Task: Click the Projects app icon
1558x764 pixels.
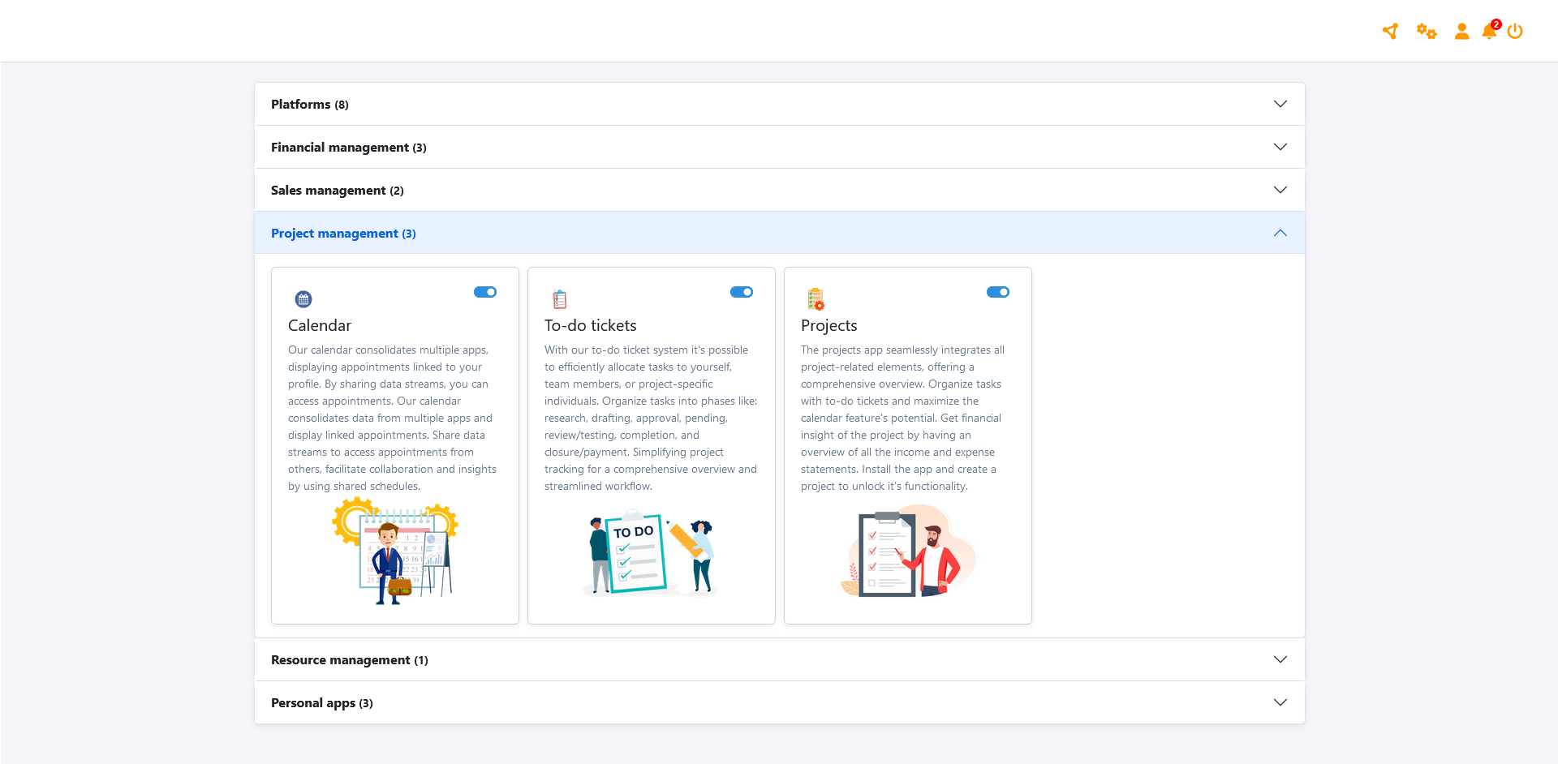Action: click(816, 299)
